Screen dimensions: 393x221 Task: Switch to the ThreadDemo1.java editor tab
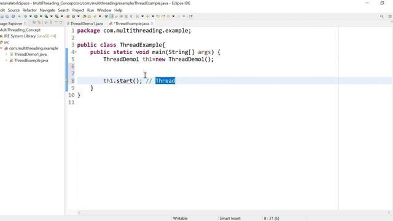[x=87, y=23]
